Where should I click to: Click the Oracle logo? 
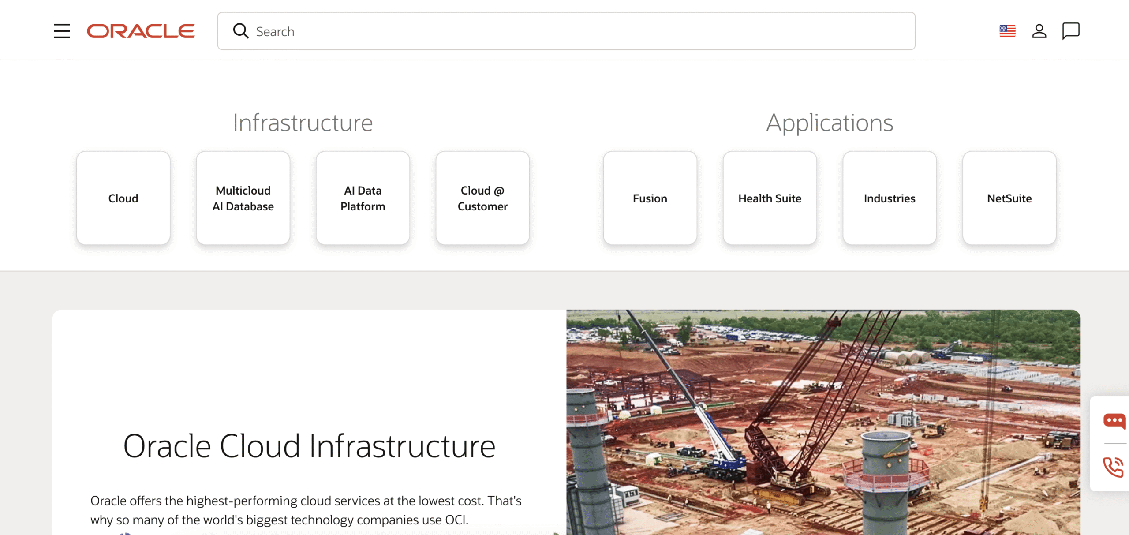tap(141, 31)
